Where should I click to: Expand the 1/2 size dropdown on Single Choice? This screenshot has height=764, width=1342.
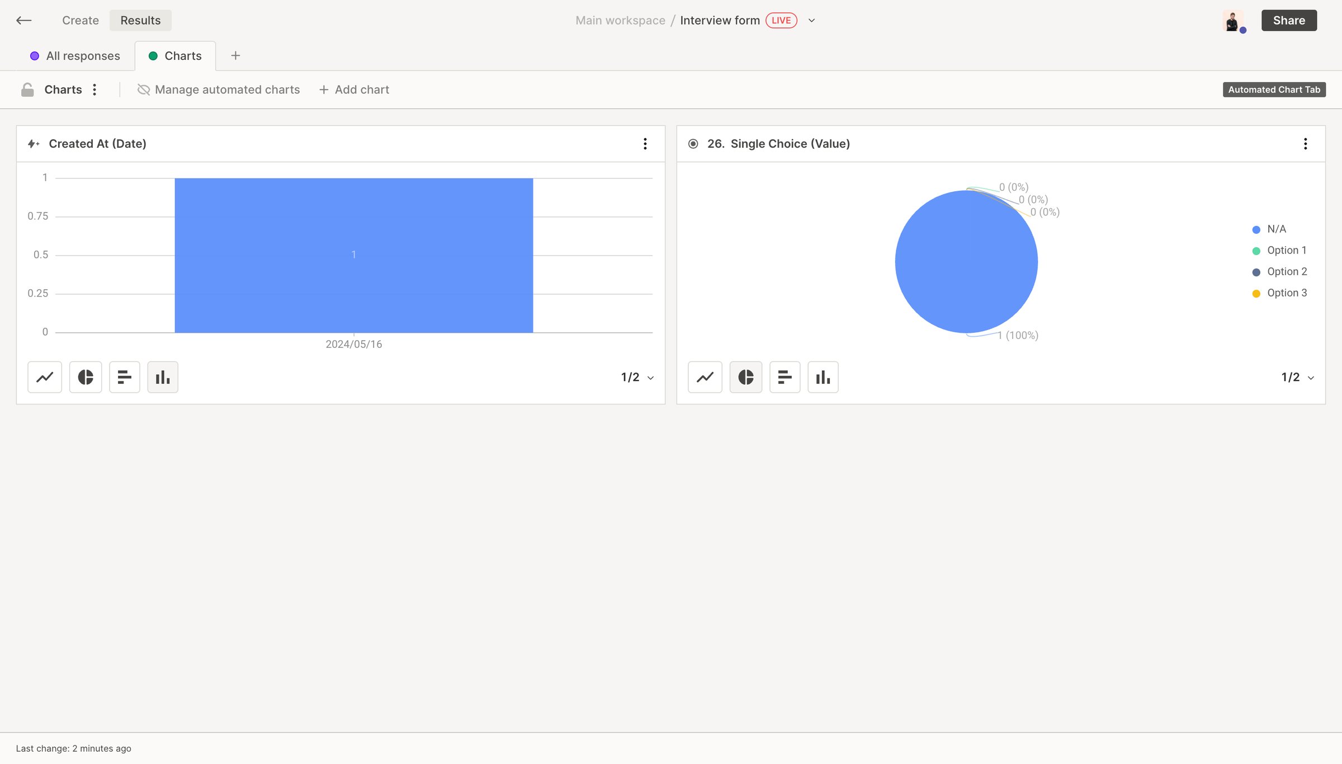[x=1298, y=378]
